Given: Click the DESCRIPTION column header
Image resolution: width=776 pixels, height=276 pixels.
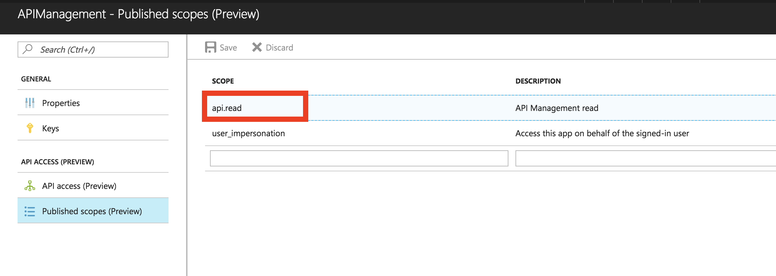Looking at the screenshot, I should click(538, 81).
